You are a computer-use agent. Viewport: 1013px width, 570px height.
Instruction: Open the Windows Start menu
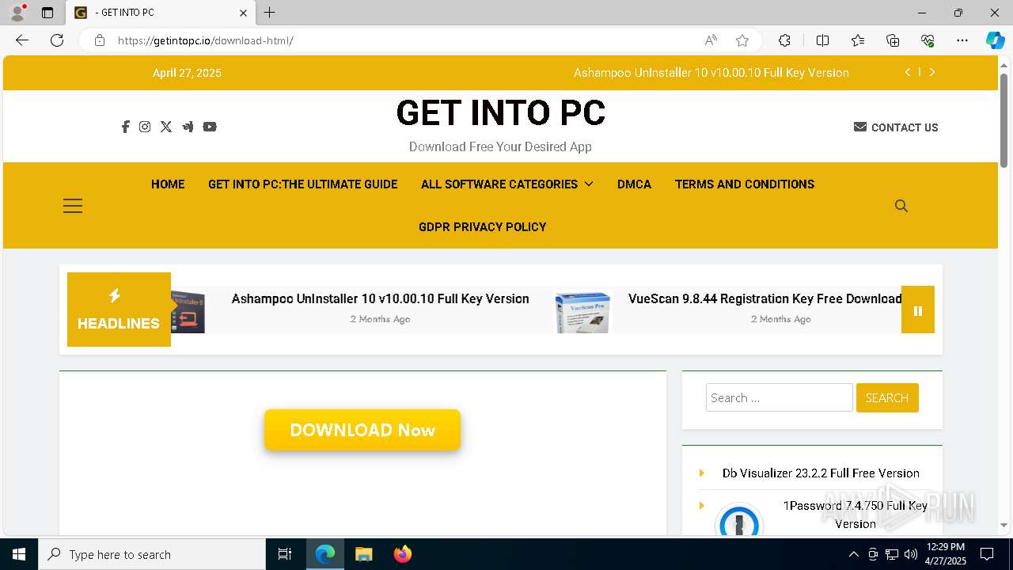(x=19, y=554)
